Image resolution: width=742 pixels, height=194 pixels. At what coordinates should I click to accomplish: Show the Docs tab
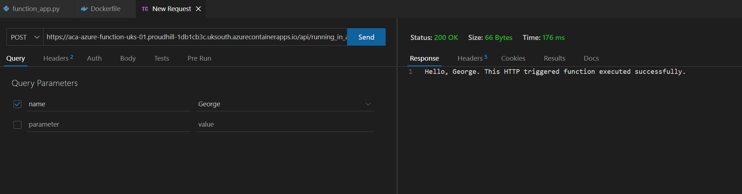click(591, 58)
